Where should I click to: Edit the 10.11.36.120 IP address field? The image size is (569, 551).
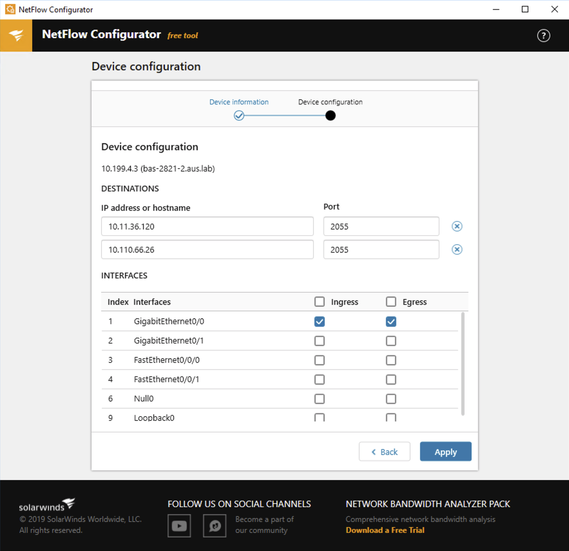tap(207, 226)
